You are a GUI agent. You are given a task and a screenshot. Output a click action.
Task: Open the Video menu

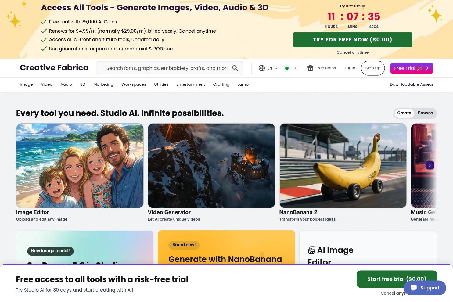(47, 84)
